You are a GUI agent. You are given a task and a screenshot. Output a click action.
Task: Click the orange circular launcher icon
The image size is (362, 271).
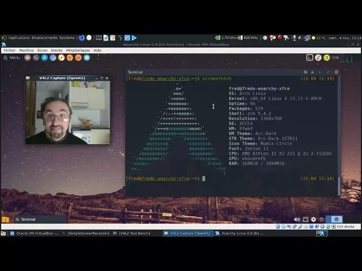point(70,58)
